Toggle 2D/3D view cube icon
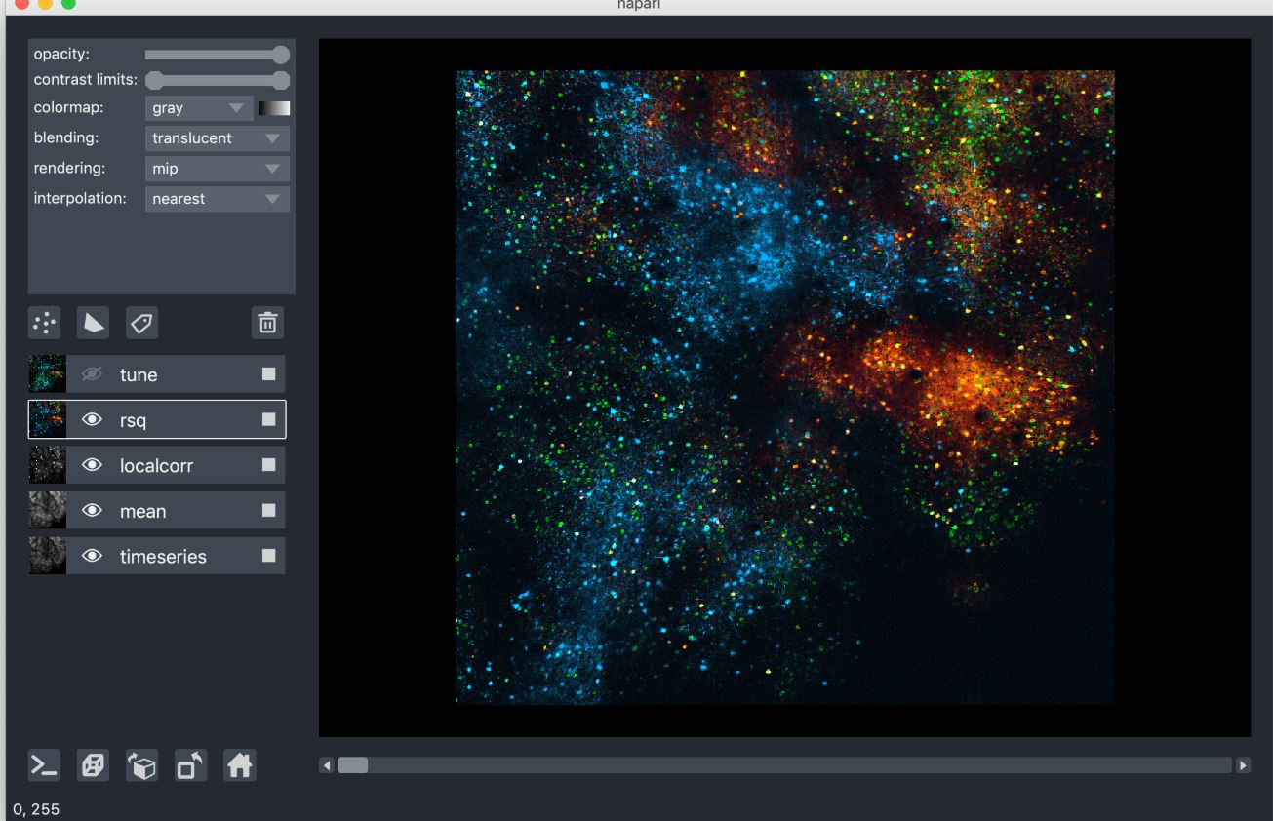 pyautogui.click(x=94, y=766)
